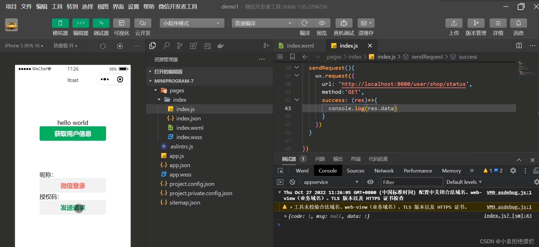
Task: Open version management (版本管理)
Action: pyautogui.click(x=476, y=23)
